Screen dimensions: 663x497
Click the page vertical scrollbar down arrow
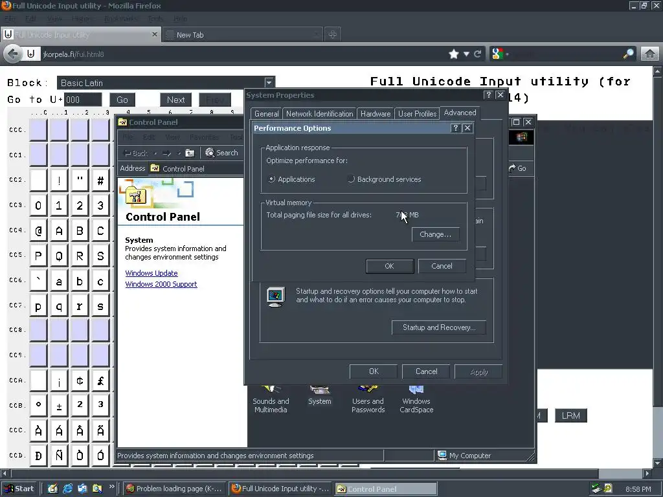click(658, 462)
